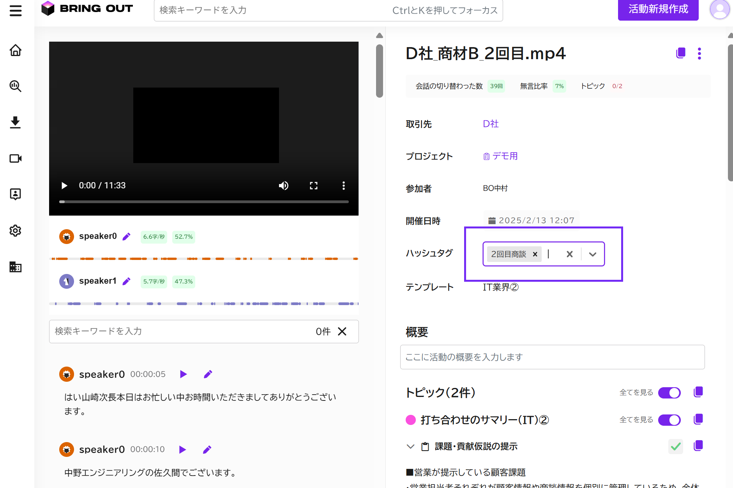Collapse the 課題・貢献仮説の提示 section
Viewport: 733px width, 488px height.
tap(410, 446)
